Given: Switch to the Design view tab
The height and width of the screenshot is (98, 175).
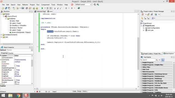Looking at the screenshot, I should [79, 91].
